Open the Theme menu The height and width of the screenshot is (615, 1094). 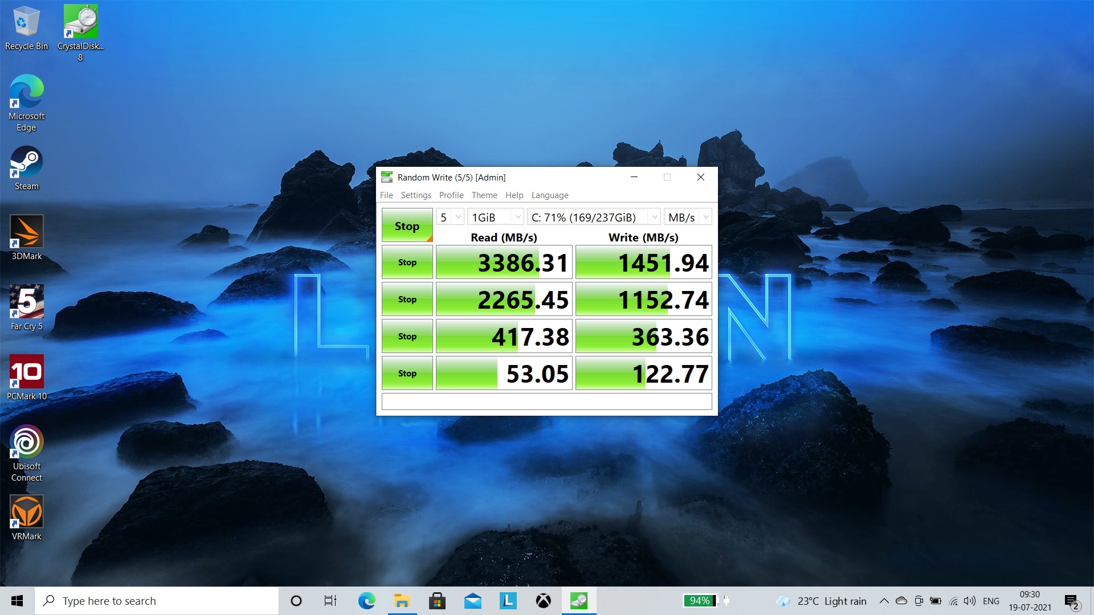tap(484, 195)
